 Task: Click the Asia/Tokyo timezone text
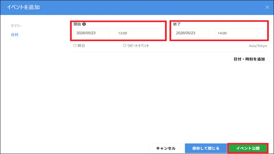tap(258, 46)
